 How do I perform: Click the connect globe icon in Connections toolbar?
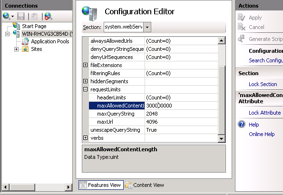point(6,16)
